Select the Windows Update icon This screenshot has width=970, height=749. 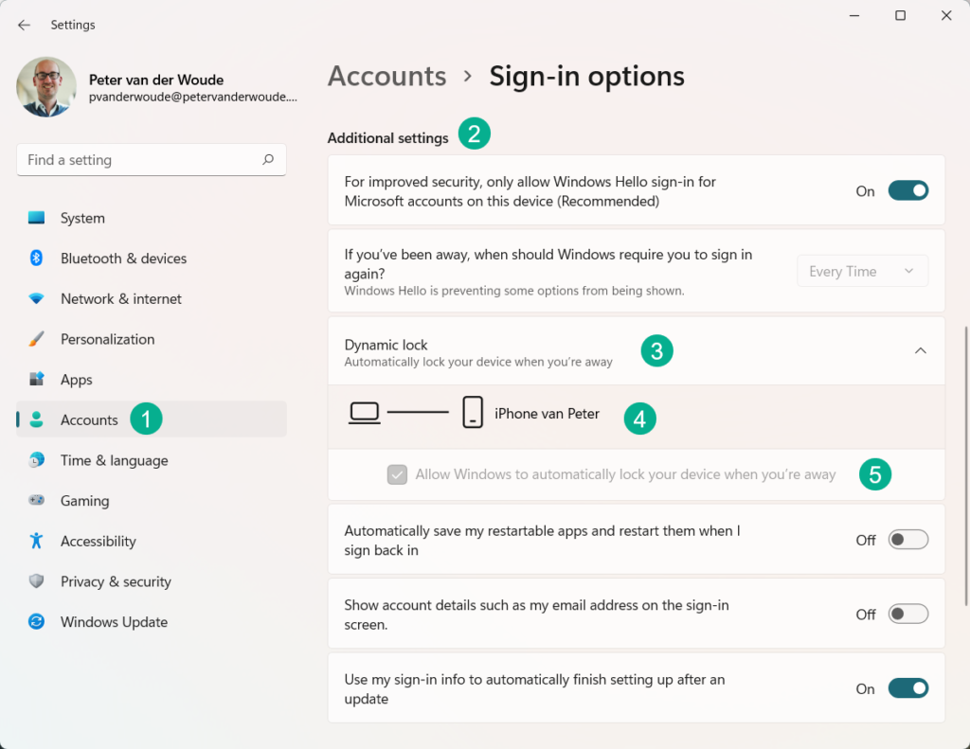tap(34, 621)
